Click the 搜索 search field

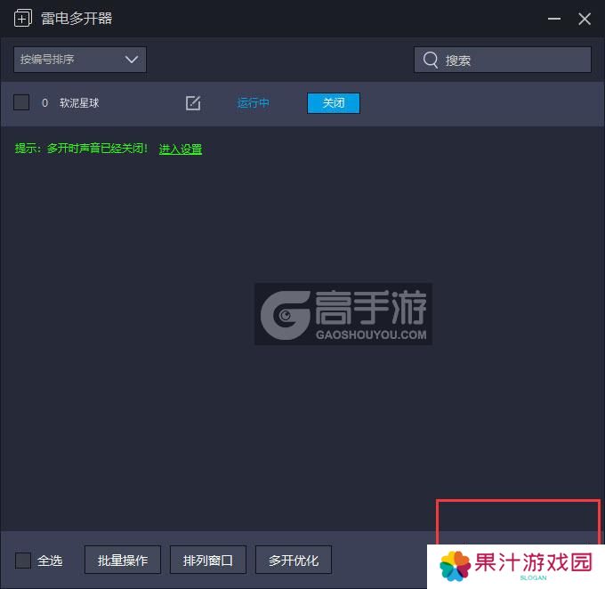503,60
